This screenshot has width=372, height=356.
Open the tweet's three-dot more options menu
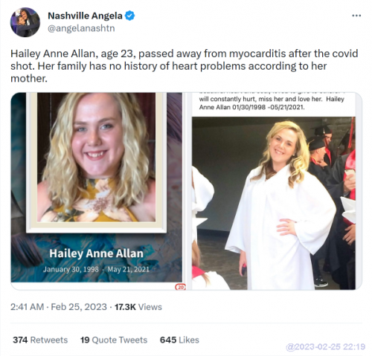coord(356,16)
